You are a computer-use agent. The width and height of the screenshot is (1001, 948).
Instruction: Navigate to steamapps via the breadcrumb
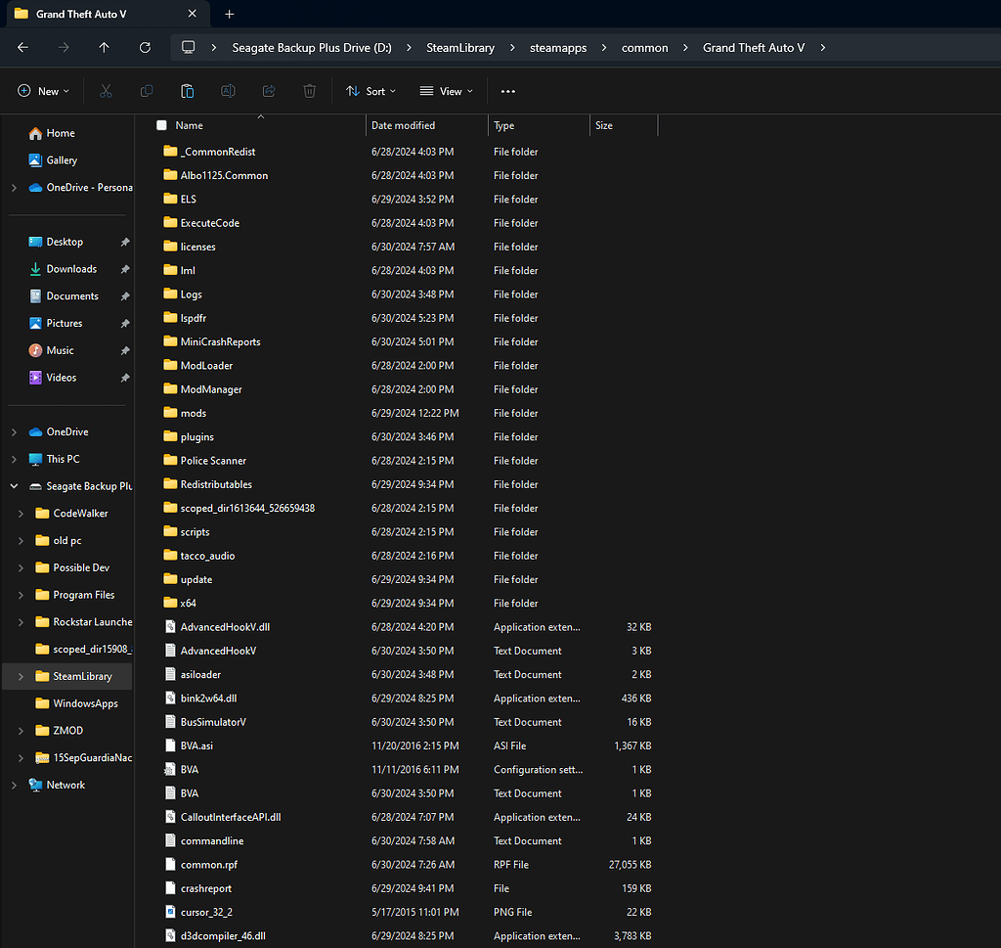tap(558, 47)
